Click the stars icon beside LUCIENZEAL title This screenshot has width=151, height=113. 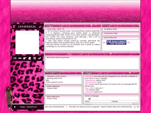click(x=40, y=27)
